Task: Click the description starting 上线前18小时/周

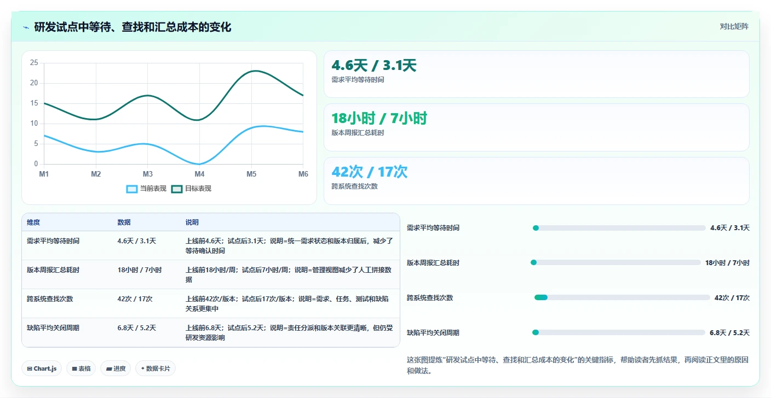Action: 290,274
